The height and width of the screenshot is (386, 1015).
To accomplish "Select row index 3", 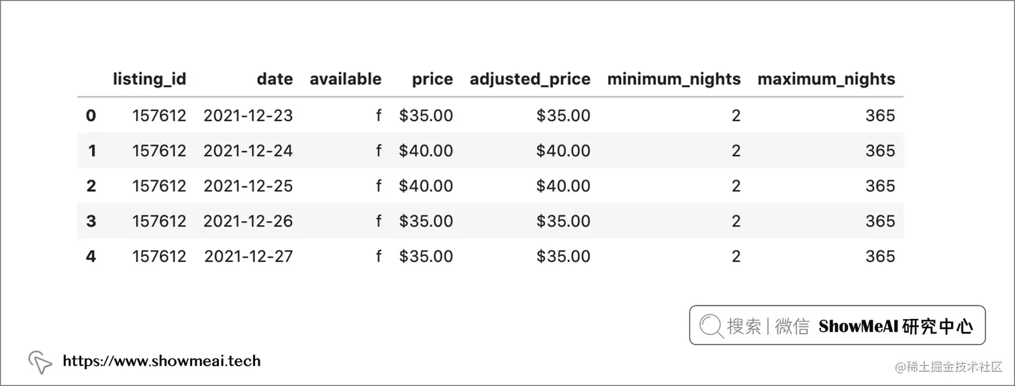I will tap(91, 221).
